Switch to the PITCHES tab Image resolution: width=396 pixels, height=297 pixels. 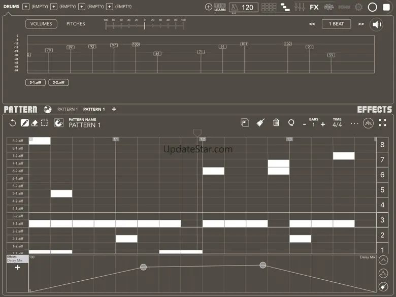coord(76,24)
